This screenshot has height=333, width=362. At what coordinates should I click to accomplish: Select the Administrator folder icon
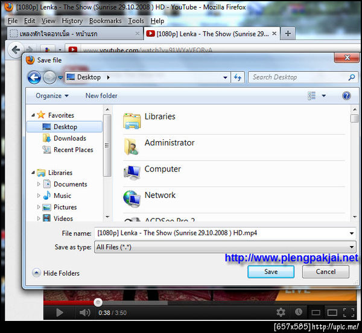(132, 147)
